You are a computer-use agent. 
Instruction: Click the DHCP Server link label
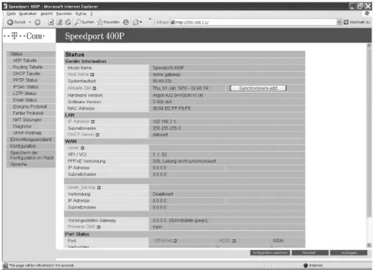point(80,135)
